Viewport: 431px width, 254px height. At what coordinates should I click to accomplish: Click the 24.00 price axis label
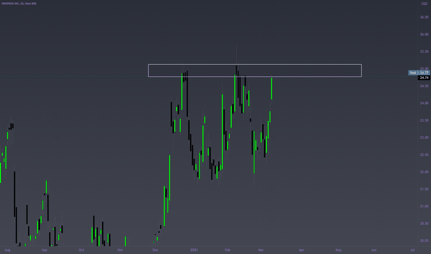click(x=424, y=103)
